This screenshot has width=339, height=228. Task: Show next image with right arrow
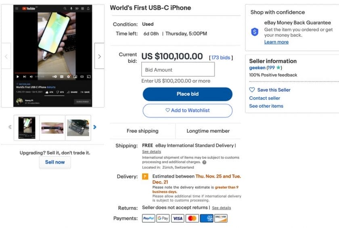point(99,56)
